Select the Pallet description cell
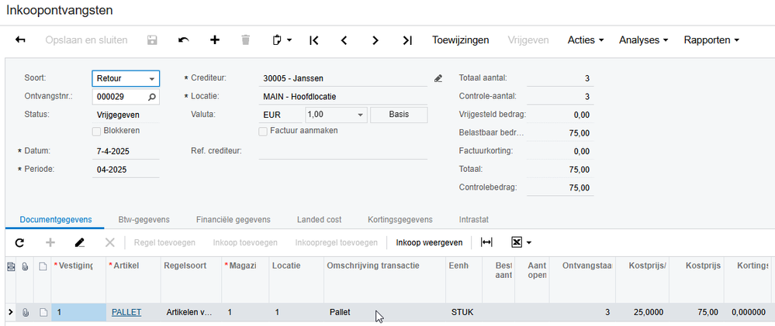Viewport: 775px width, 326px height. 385,312
